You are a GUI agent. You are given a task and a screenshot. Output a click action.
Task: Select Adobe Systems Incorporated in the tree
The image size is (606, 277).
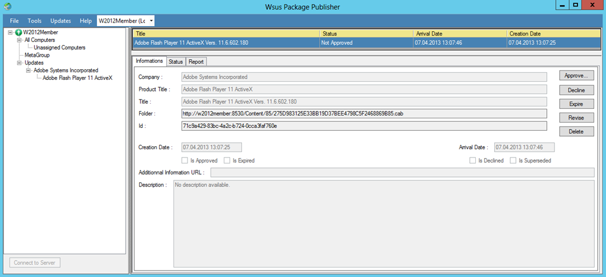[66, 70]
